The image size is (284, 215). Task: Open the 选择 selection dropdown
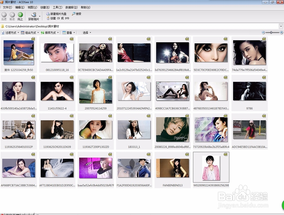point(85,33)
